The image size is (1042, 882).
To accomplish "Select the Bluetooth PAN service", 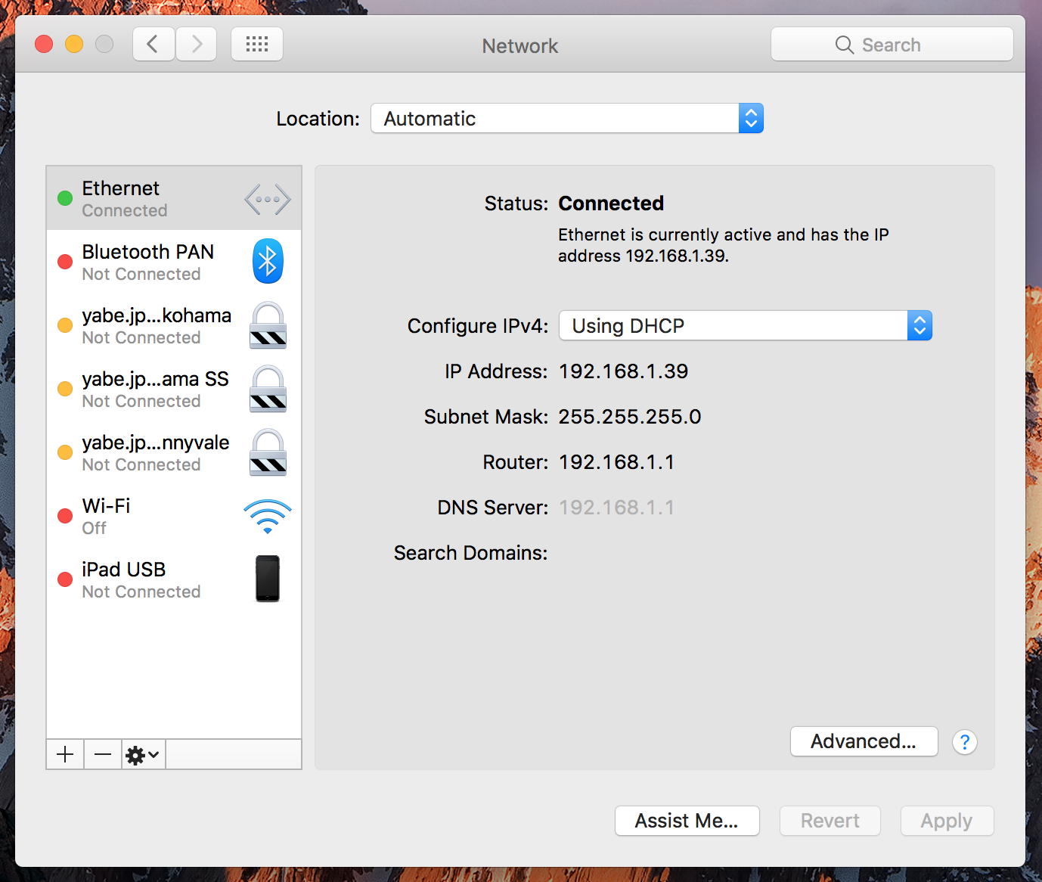I will click(x=174, y=262).
